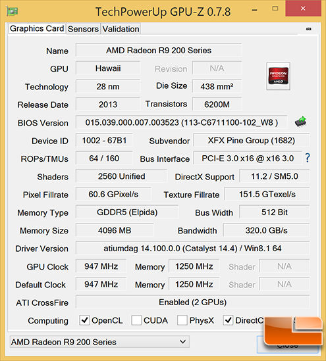The image size is (326, 361).
Task: Click the BIOS Version value field
Action: [x=182, y=122]
